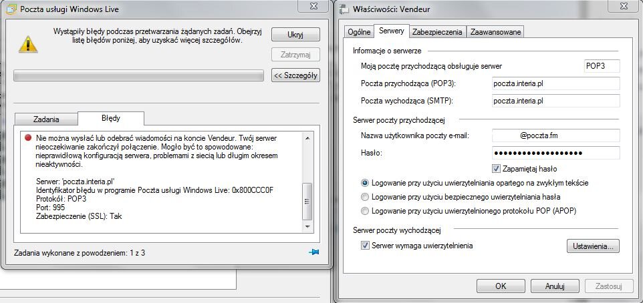The width and height of the screenshot is (643, 303).
Task: Click the red error bullet icon
Action: tap(28, 137)
